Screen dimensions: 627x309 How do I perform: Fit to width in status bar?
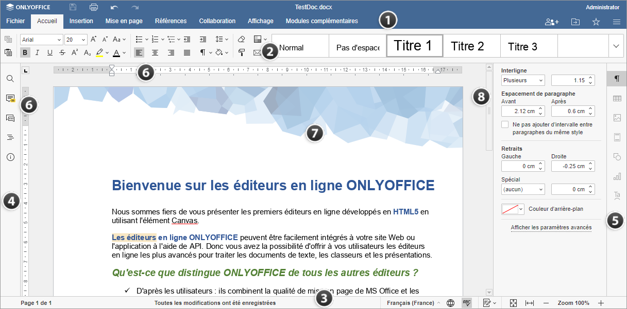[529, 303]
